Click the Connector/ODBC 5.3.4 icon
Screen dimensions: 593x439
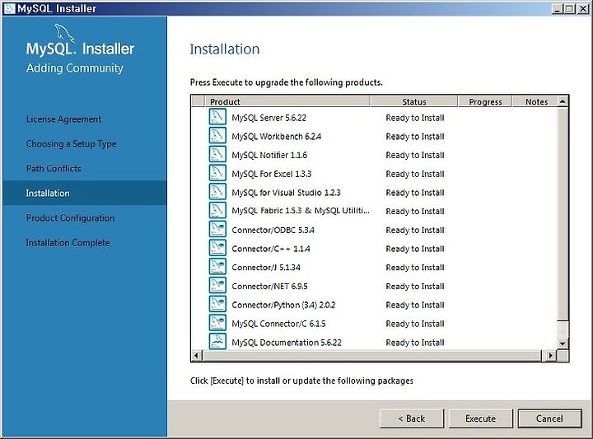tap(217, 229)
